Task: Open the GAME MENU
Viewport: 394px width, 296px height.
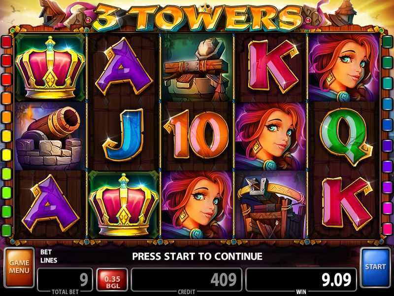Action: [19, 267]
